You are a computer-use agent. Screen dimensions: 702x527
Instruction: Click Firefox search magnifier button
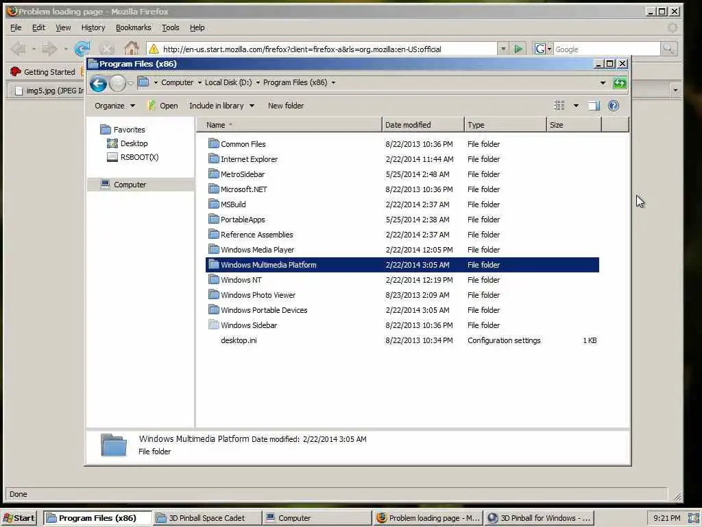coord(668,49)
